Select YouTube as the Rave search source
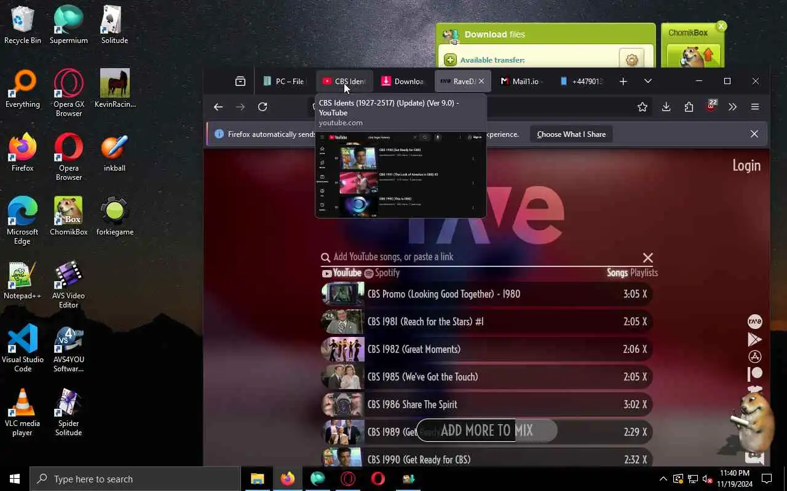This screenshot has width=787, height=491. pos(341,273)
